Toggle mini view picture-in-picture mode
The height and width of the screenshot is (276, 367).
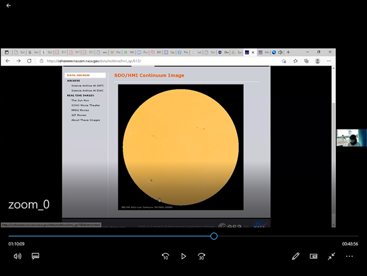(x=313, y=256)
